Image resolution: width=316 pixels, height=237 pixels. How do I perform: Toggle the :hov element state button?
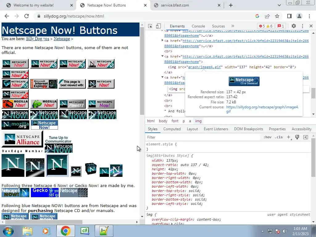coord(268,137)
